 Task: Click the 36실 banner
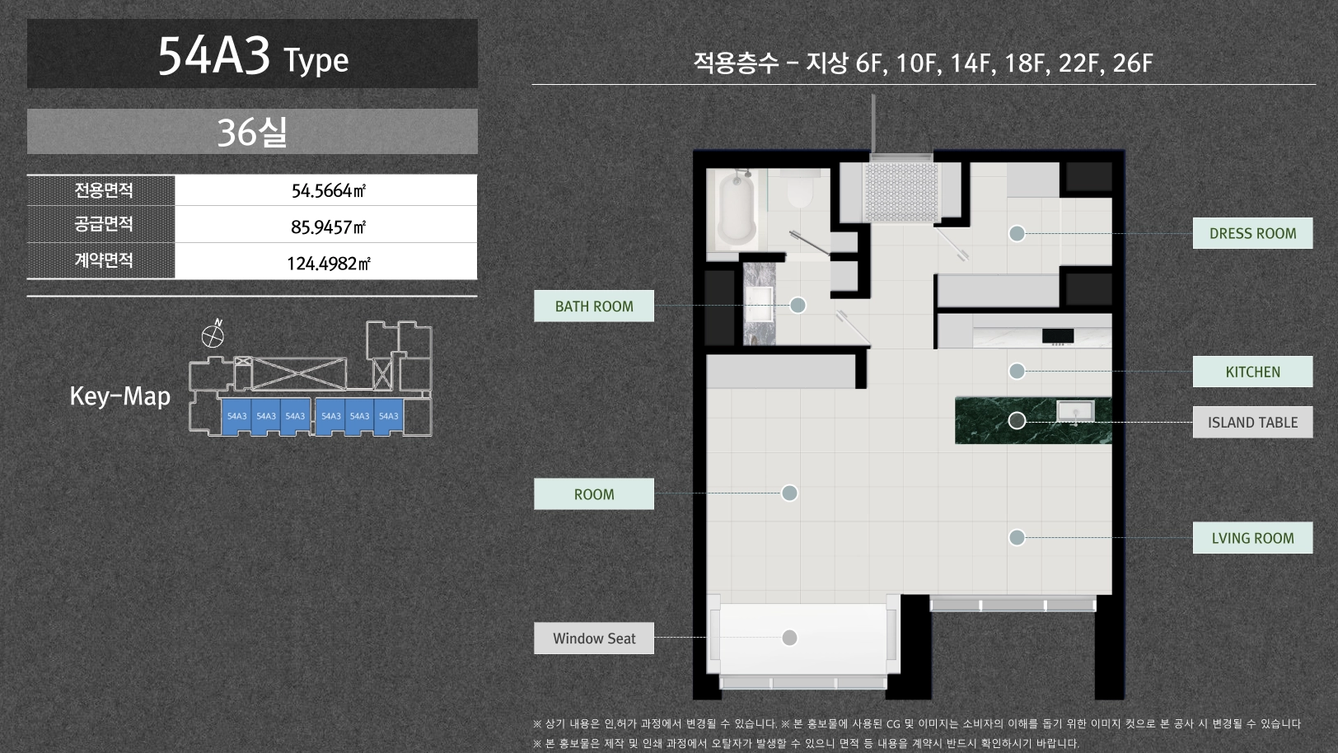[252, 132]
